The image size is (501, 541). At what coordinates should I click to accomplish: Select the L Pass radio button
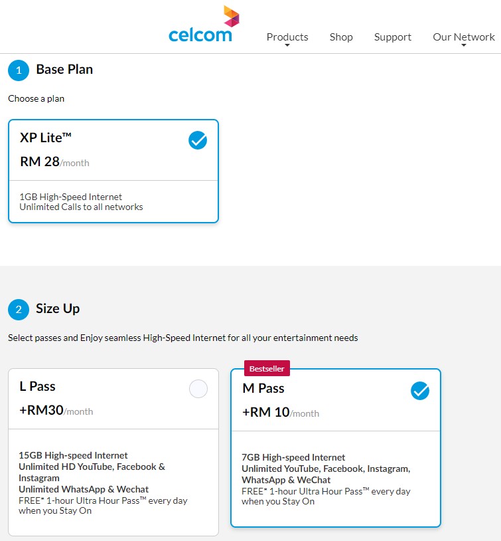pos(198,389)
